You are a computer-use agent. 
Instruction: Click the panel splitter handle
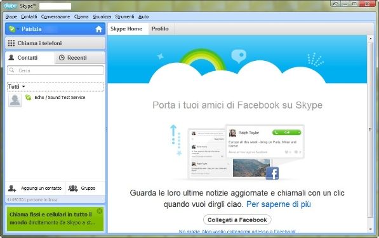(x=107, y=129)
